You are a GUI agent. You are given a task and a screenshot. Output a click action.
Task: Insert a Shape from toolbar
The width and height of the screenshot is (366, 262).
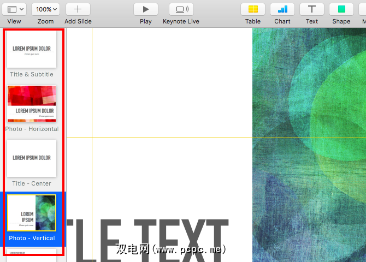pyautogui.click(x=341, y=9)
